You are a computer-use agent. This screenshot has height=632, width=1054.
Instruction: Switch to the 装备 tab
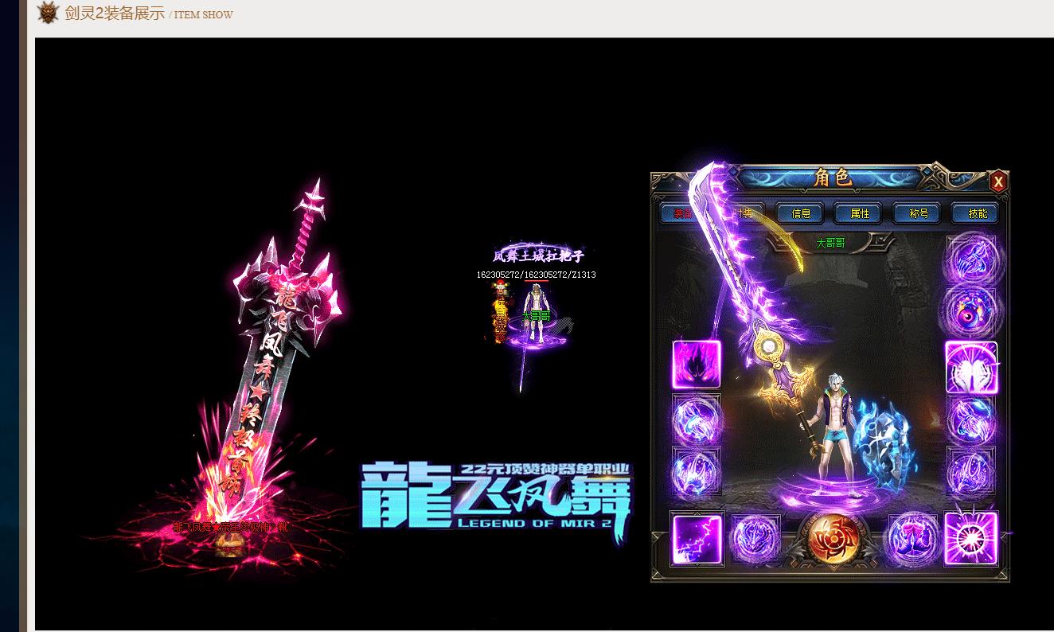(682, 213)
